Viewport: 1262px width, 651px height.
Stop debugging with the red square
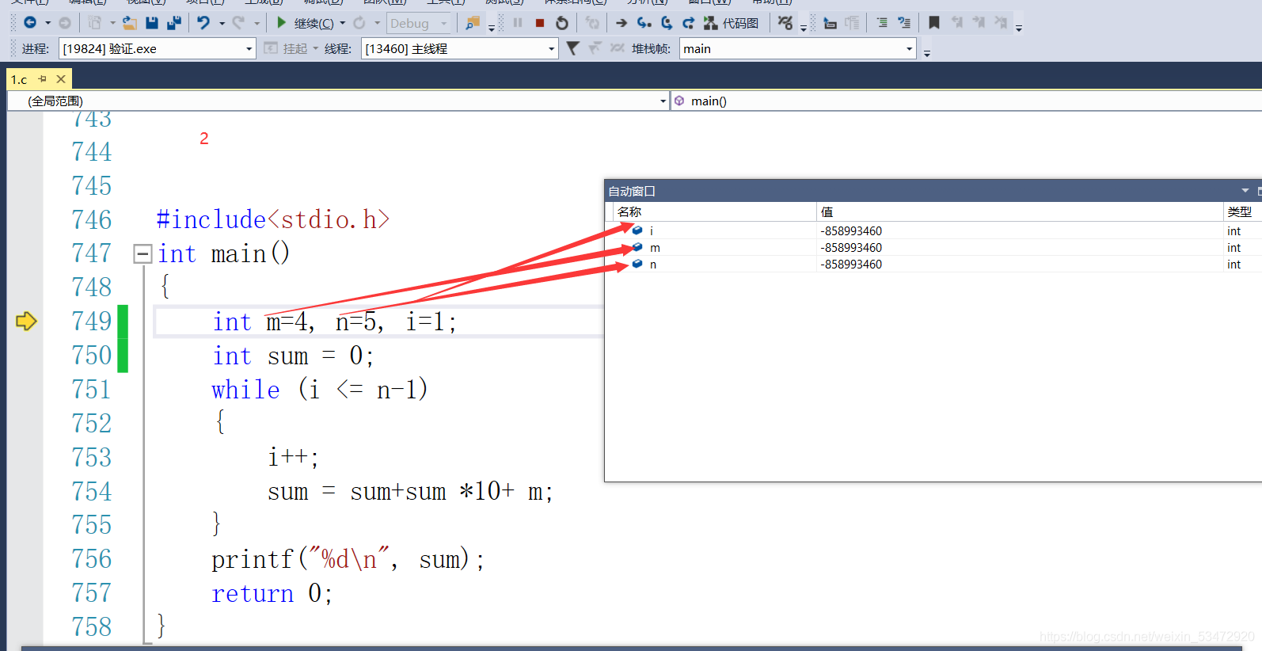click(x=540, y=23)
